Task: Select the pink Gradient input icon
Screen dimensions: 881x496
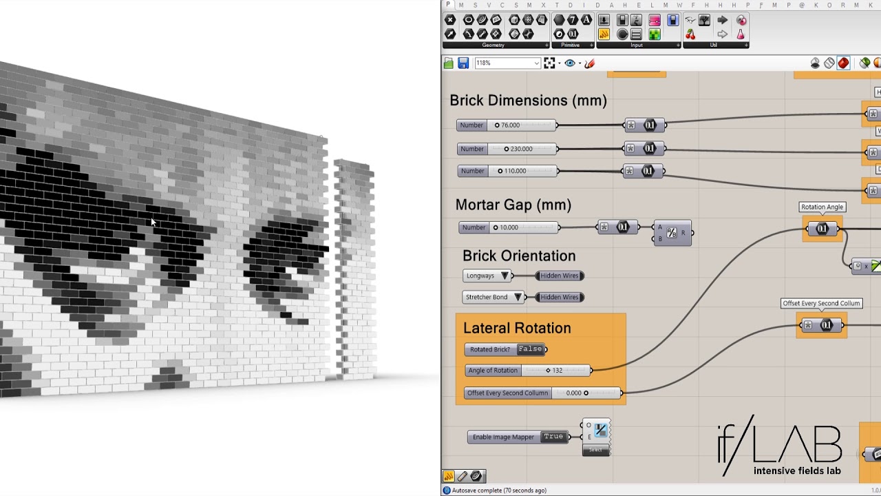Action: tap(655, 20)
